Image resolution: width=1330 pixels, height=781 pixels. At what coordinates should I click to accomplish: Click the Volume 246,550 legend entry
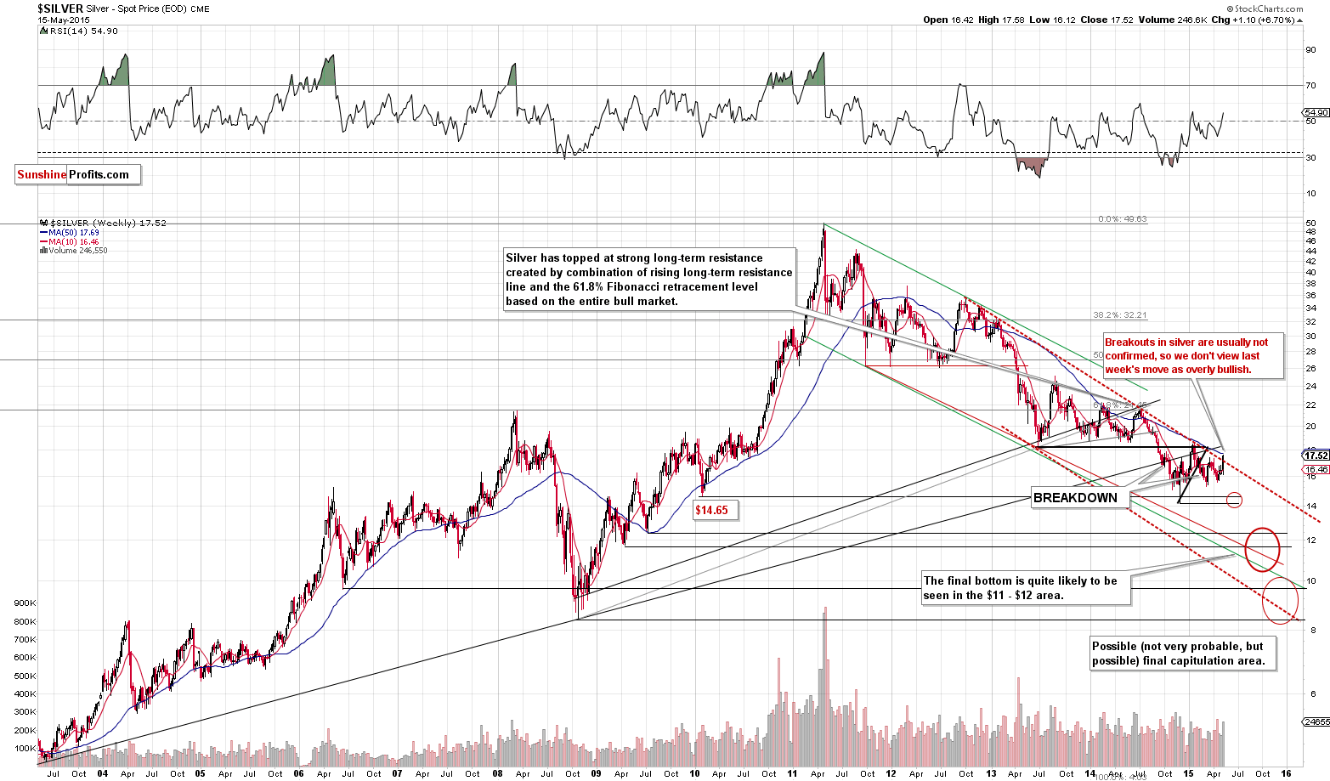click(73, 251)
